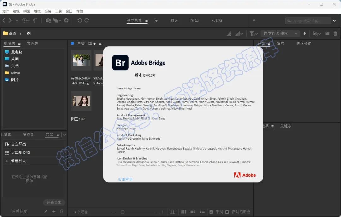Viewport: 341px width, 217px height.
Task: Expand the chevron after 桌面 in the path
Action: 20,34
